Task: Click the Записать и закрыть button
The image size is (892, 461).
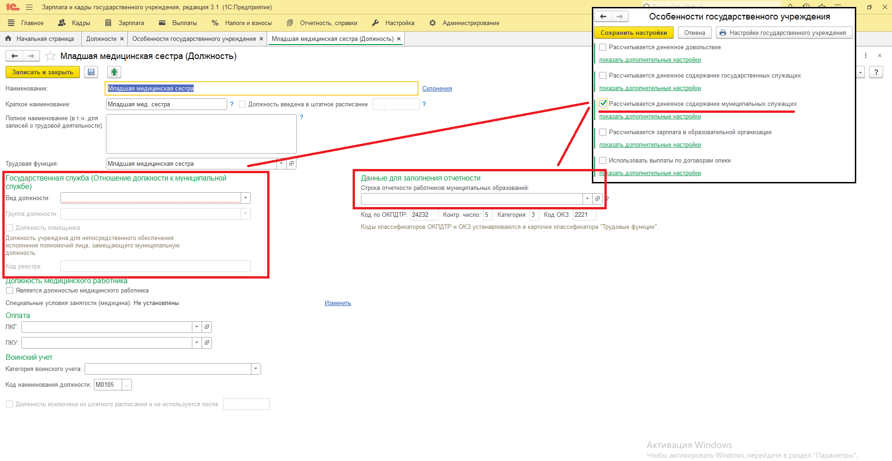Action: pos(43,72)
